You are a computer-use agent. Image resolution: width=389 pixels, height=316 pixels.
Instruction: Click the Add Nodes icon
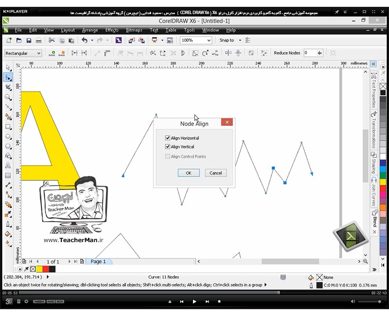pos(52,53)
